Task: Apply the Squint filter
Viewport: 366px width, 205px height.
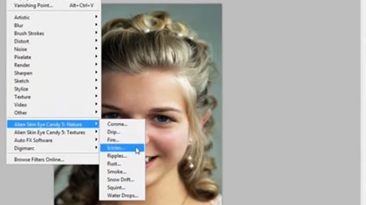Action: pyautogui.click(x=122, y=187)
